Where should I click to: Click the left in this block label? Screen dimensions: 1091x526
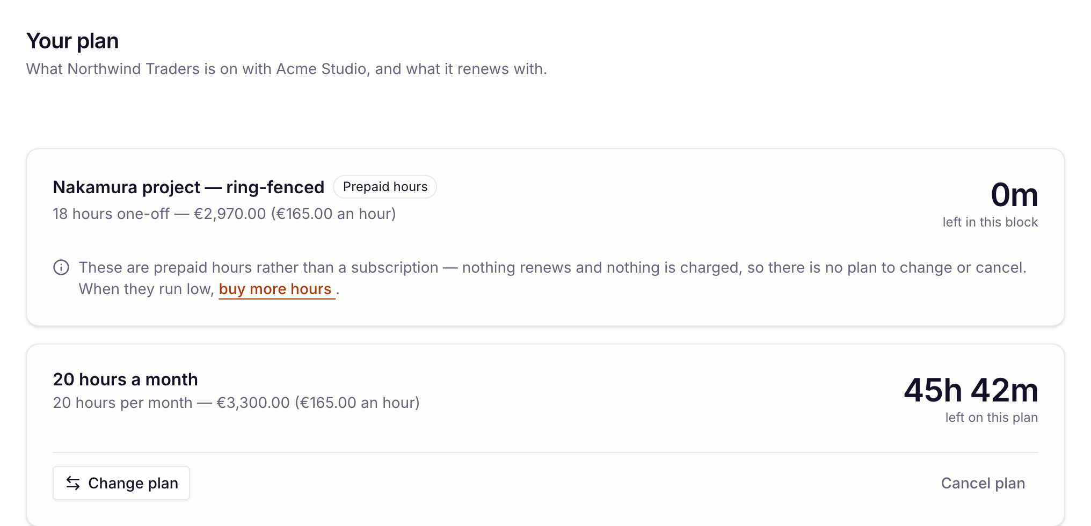[990, 222]
